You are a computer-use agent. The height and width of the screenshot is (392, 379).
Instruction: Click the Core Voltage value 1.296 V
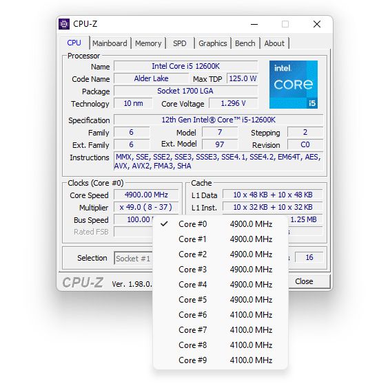tap(233, 103)
